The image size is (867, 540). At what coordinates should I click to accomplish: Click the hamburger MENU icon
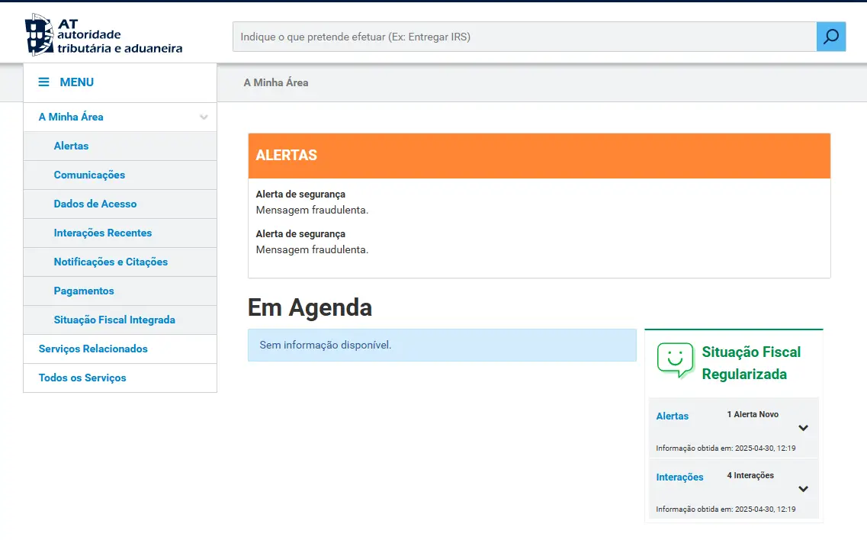tap(44, 82)
